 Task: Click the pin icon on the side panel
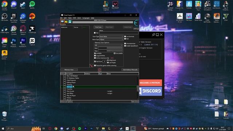[x=153, y=35]
